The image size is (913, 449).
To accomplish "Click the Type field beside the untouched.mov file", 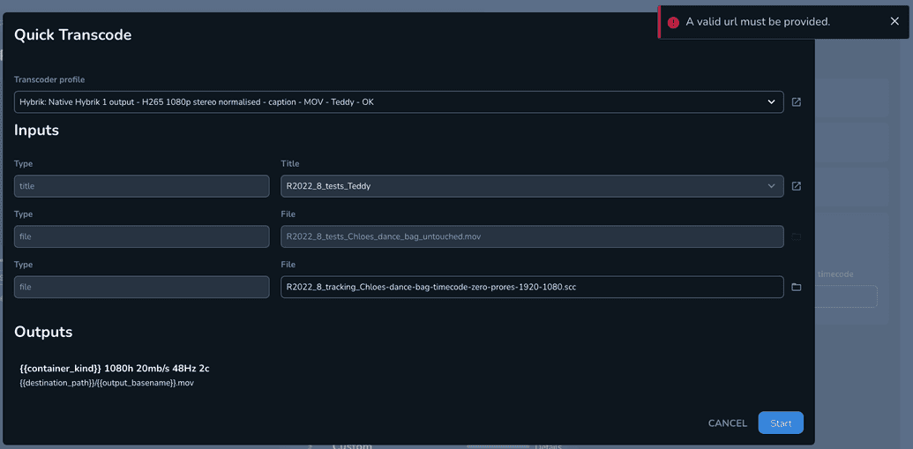I will point(141,236).
